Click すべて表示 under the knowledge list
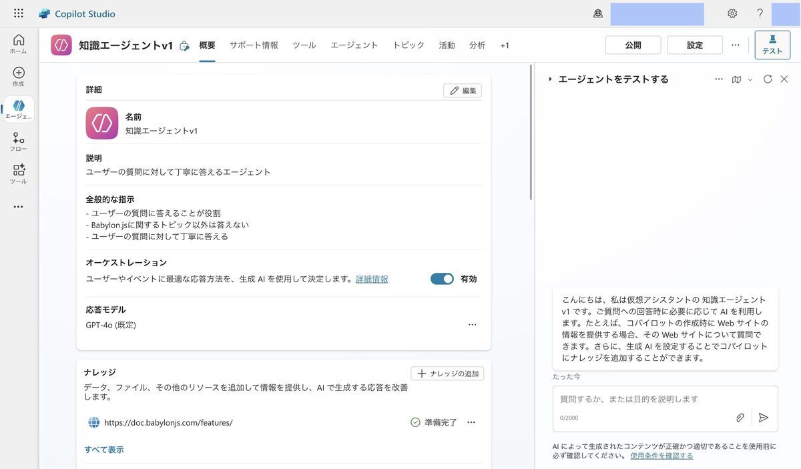This screenshot has width=801, height=469. 103,448
